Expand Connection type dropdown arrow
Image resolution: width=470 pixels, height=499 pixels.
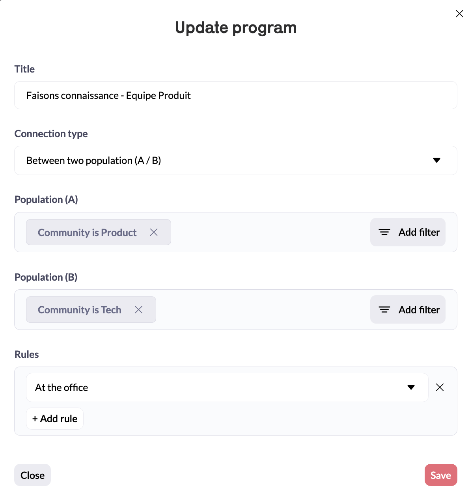click(x=436, y=160)
